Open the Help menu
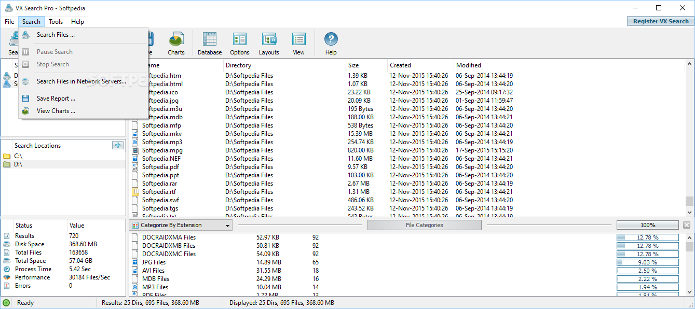Image resolution: width=695 pixels, height=309 pixels. point(77,22)
